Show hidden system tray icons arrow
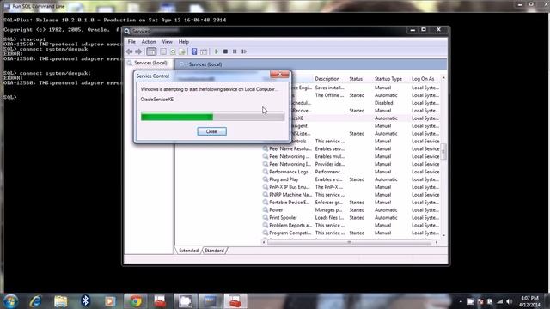This screenshot has width=550, height=309. [461, 301]
